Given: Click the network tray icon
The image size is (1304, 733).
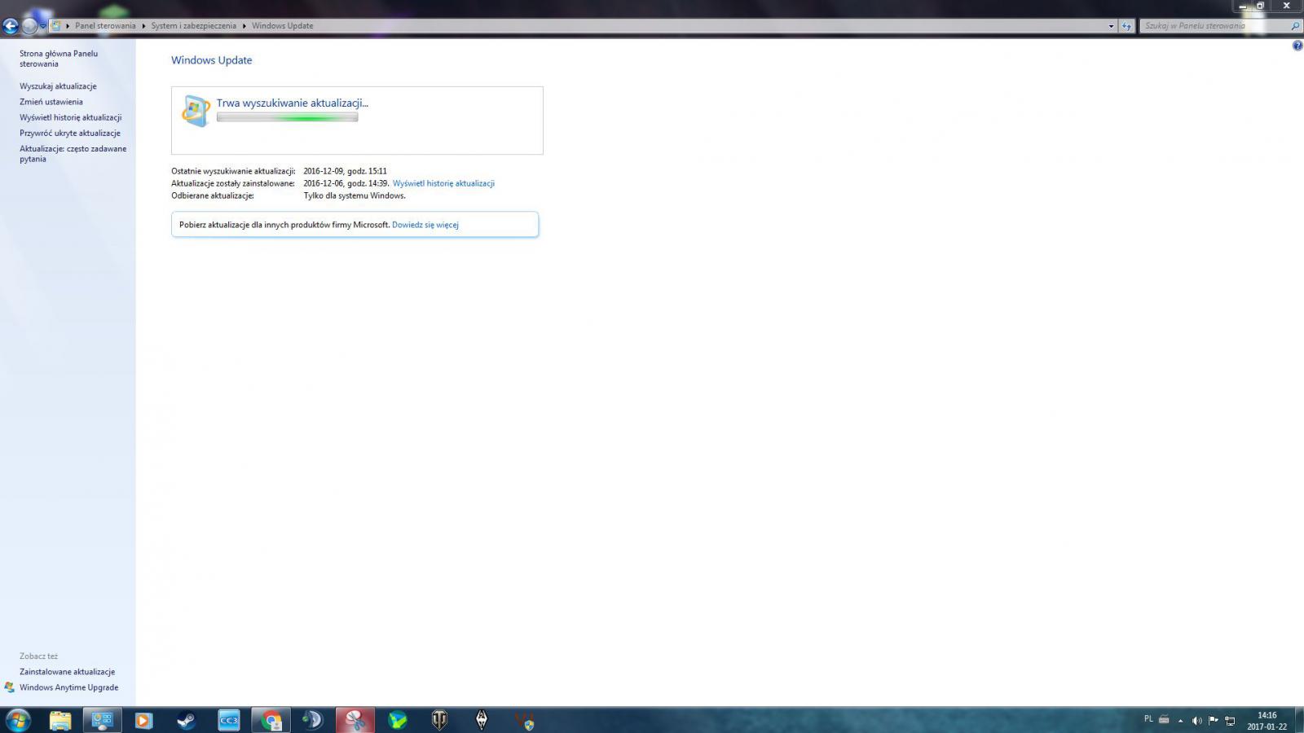Looking at the screenshot, I should (x=1230, y=721).
